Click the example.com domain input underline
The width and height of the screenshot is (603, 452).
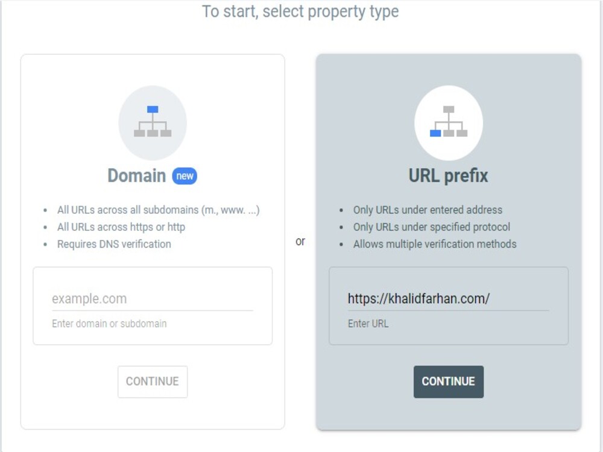point(153,309)
